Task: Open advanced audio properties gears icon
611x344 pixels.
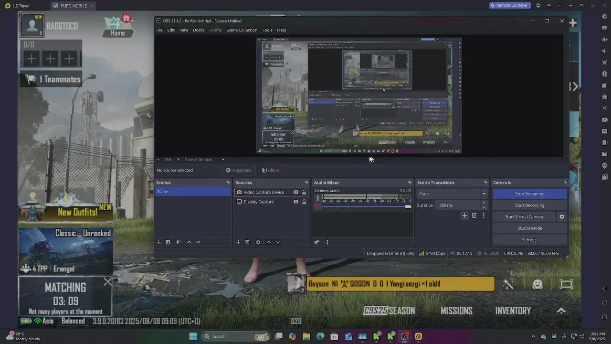Action: [316, 242]
